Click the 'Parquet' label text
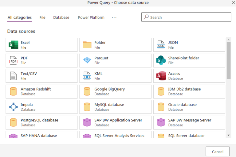Image resolution: width=236 pixels, height=157 pixels. pyautogui.click(x=101, y=58)
